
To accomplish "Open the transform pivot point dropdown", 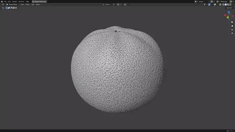I will (114, 5).
